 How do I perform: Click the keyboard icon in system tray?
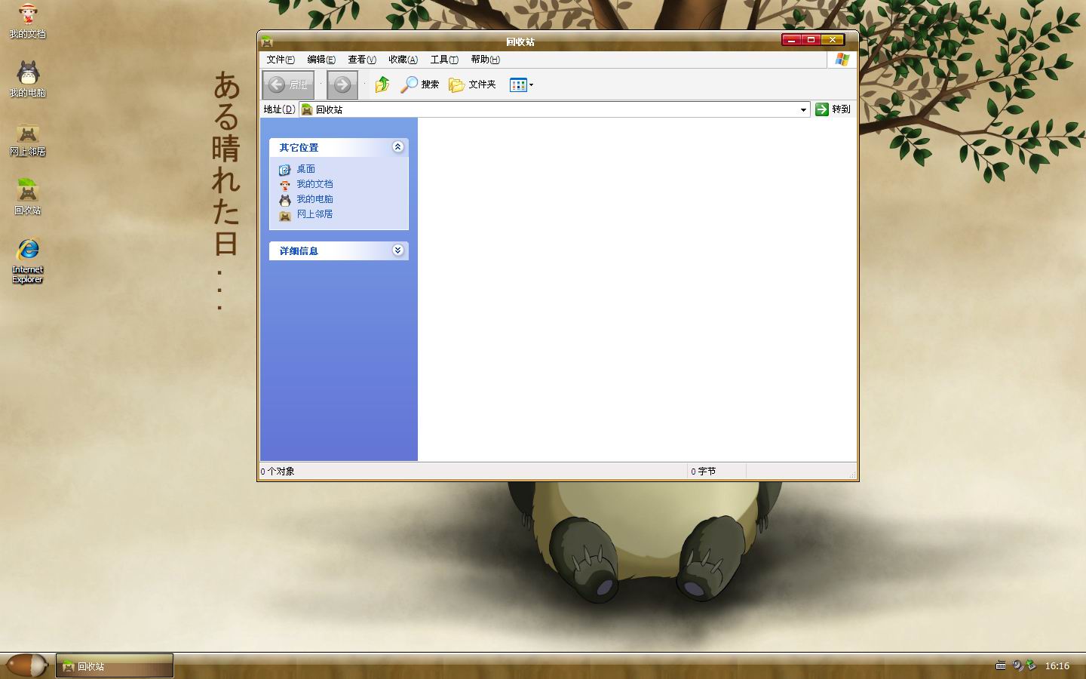click(x=1001, y=665)
